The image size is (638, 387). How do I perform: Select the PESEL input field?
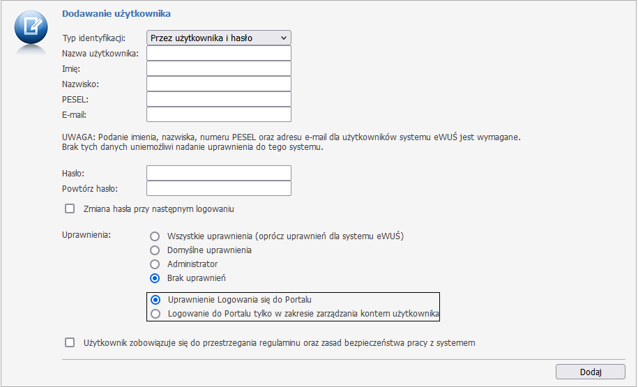pos(218,99)
